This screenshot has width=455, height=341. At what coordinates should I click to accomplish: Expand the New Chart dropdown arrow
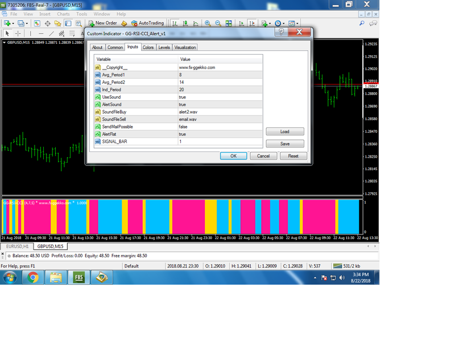point(13,23)
